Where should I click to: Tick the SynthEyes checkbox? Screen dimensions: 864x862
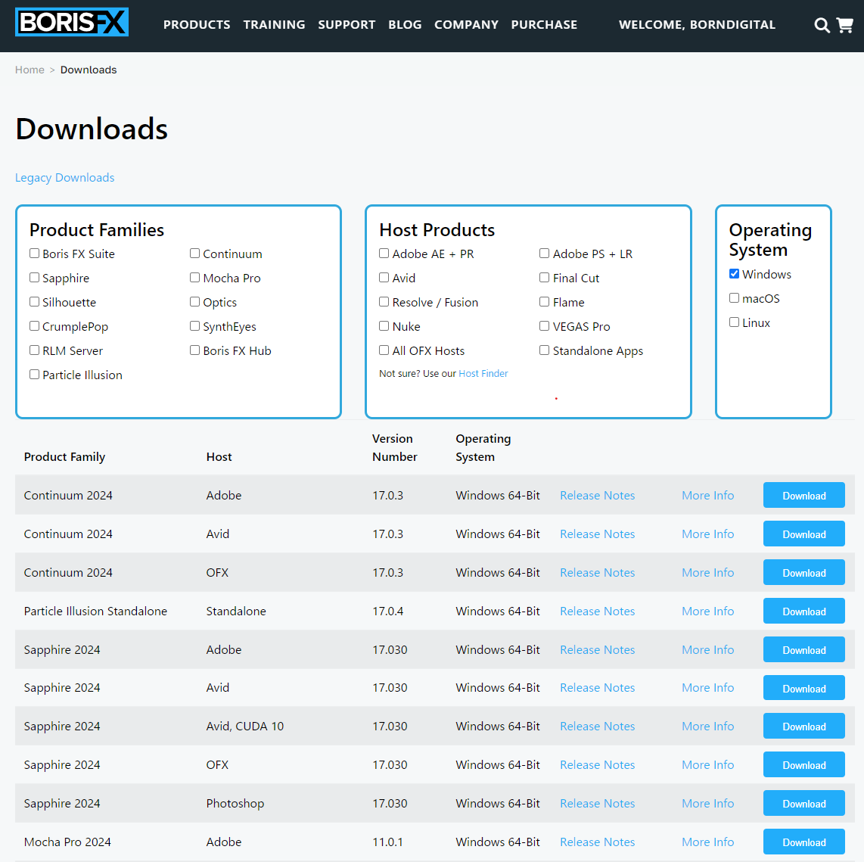coord(194,325)
